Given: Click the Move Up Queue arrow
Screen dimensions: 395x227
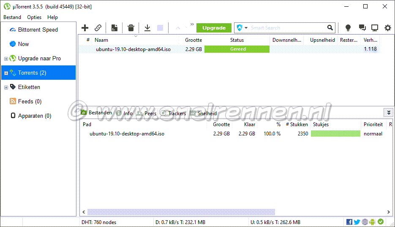Looking at the screenshot, I should coord(178,28).
